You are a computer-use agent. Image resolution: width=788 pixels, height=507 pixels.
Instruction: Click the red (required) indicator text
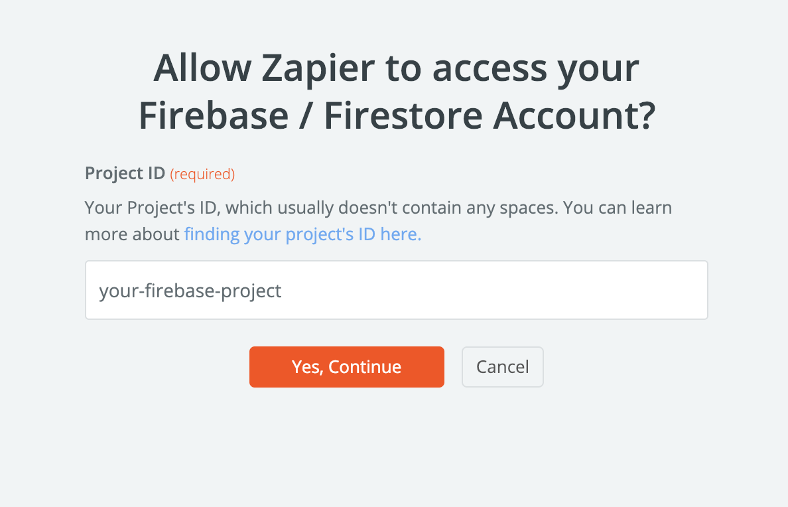202,175
